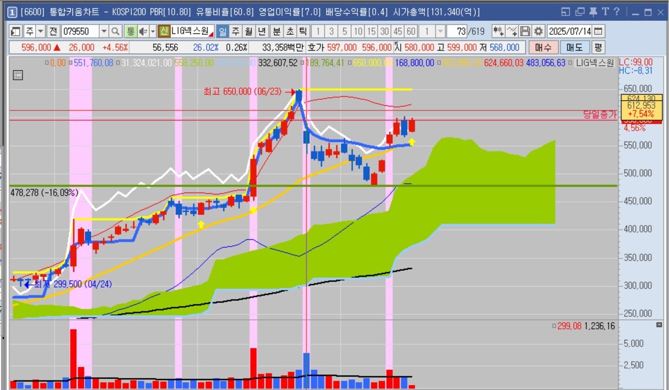Expand the sound options dropdown arrow
The image size is (669, 390).
tap(152, 32)
